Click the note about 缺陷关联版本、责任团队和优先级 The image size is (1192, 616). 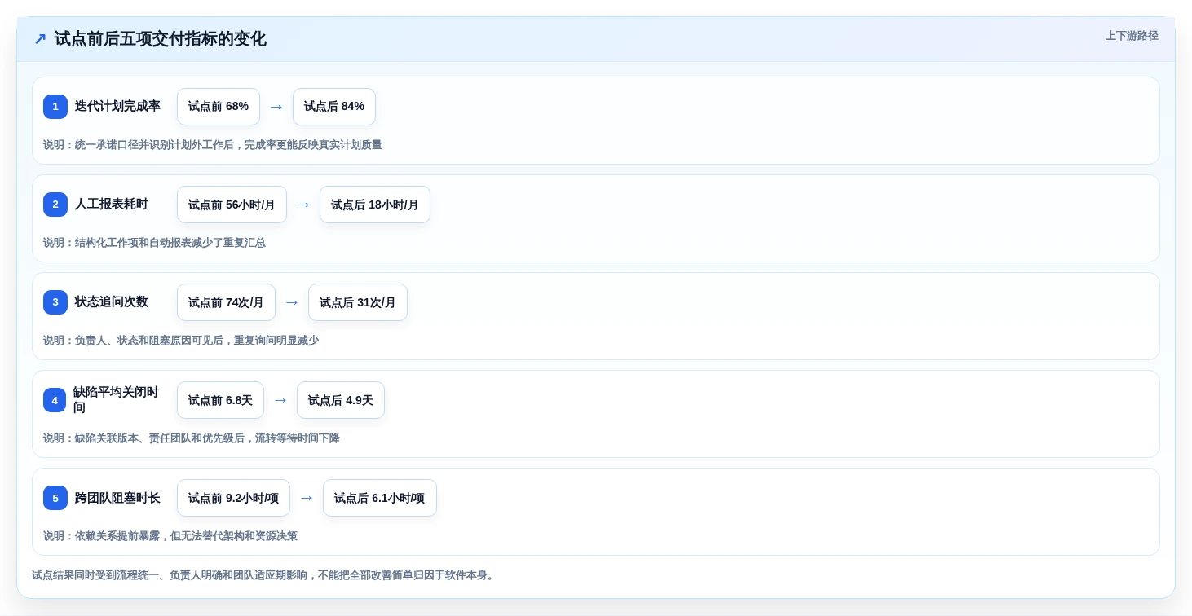[x=192, y=438]
